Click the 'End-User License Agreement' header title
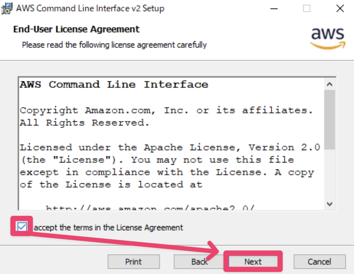Viewport: 354px width, 274px height. [76, 29]
